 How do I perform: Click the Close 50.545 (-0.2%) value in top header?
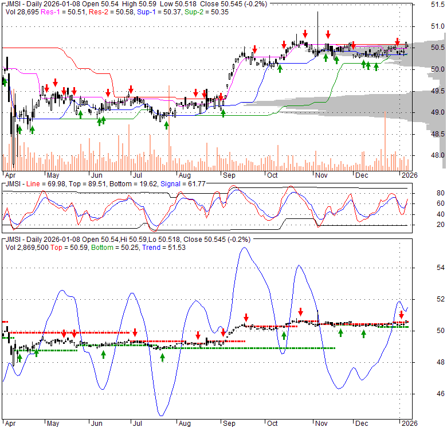(x=233, y=4)
